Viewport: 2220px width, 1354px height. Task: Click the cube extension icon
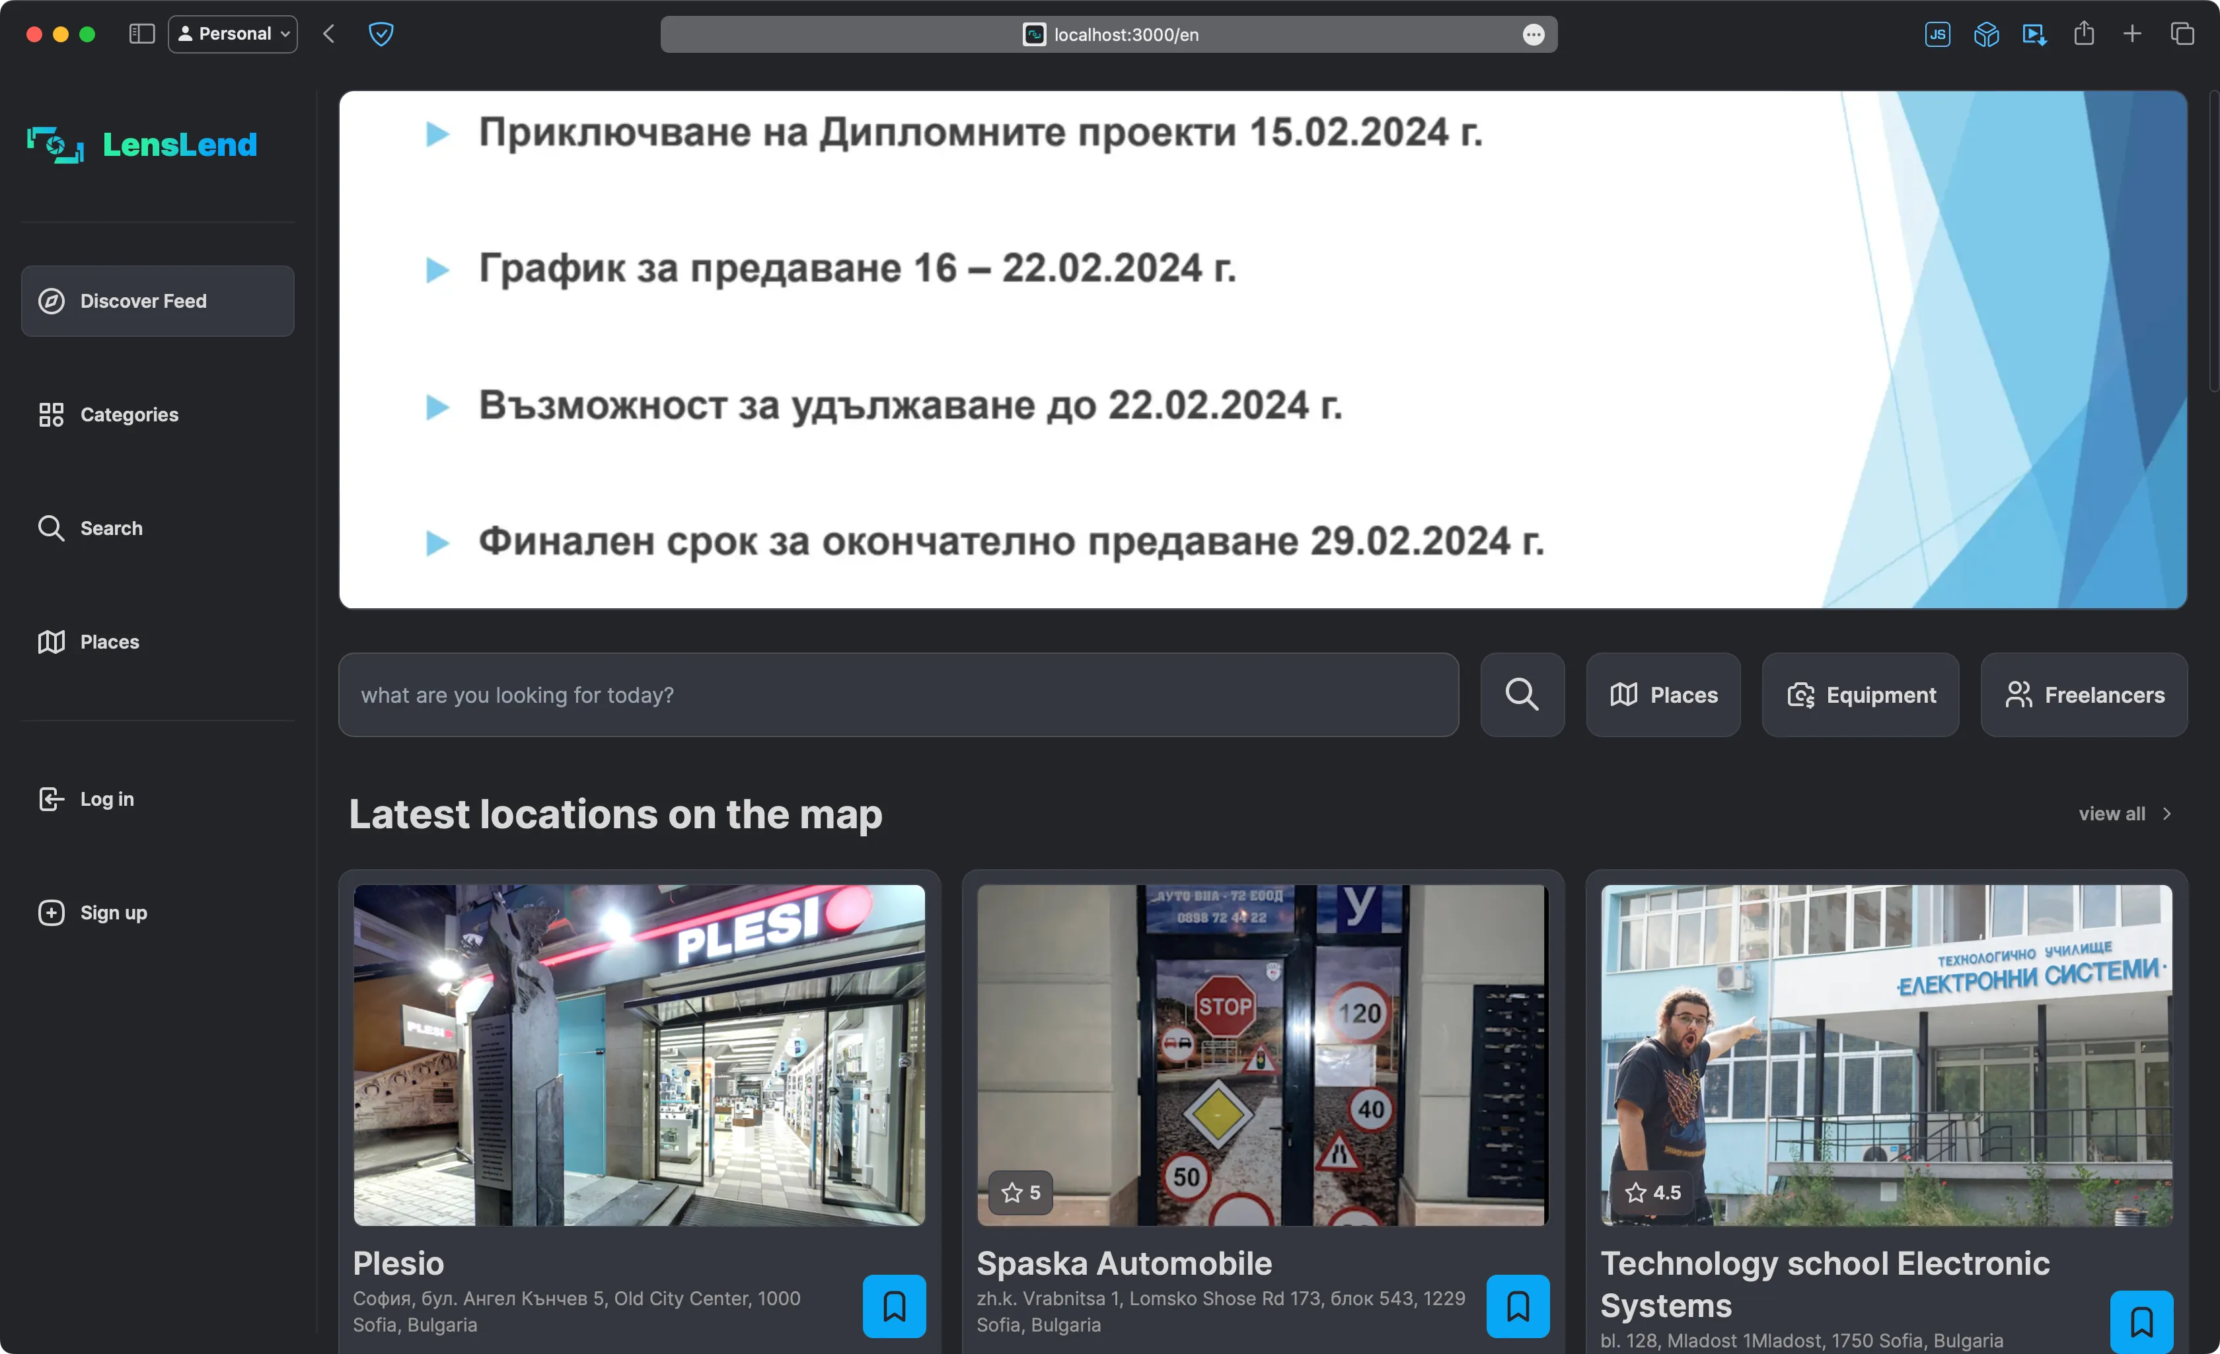(x=1985, y=34)
